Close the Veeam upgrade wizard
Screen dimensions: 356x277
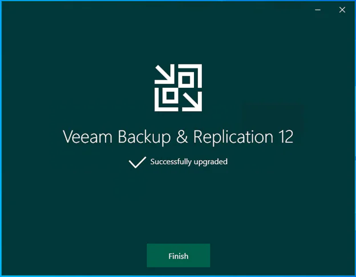[342, 10]
